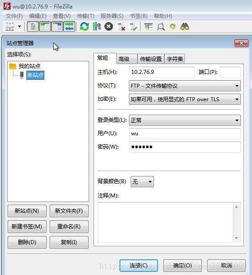Click the 主机 host input field
The image size is (252, 275).
(x=162, y=72)
